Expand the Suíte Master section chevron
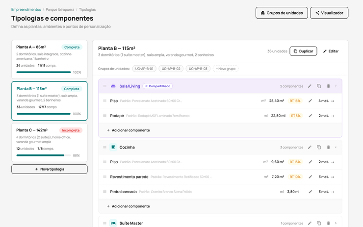The height and width of the screenshot is (227, 363). click(336, 223)
